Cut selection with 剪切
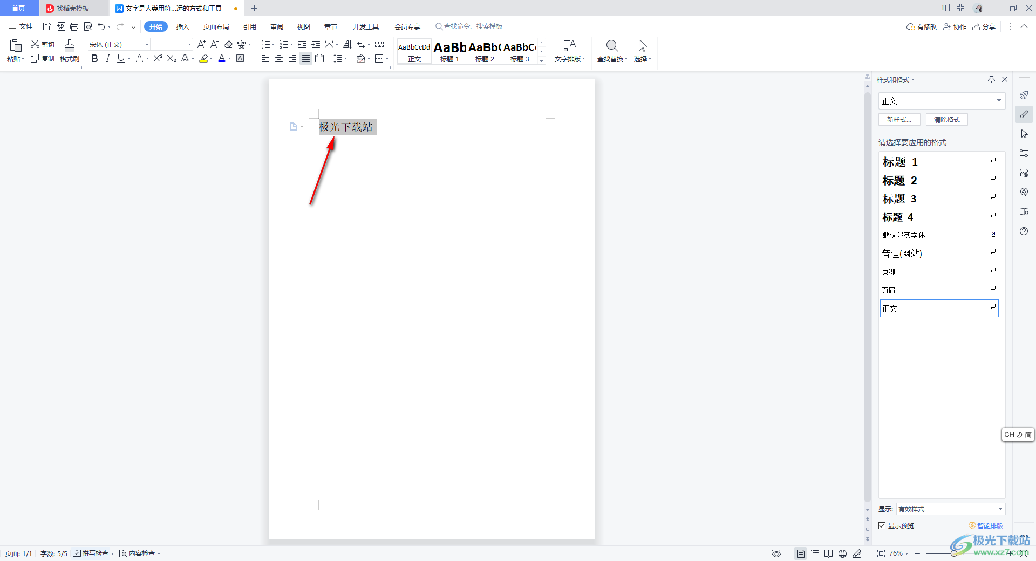Viewport: 1036px width, 561px height. (43, 44)
